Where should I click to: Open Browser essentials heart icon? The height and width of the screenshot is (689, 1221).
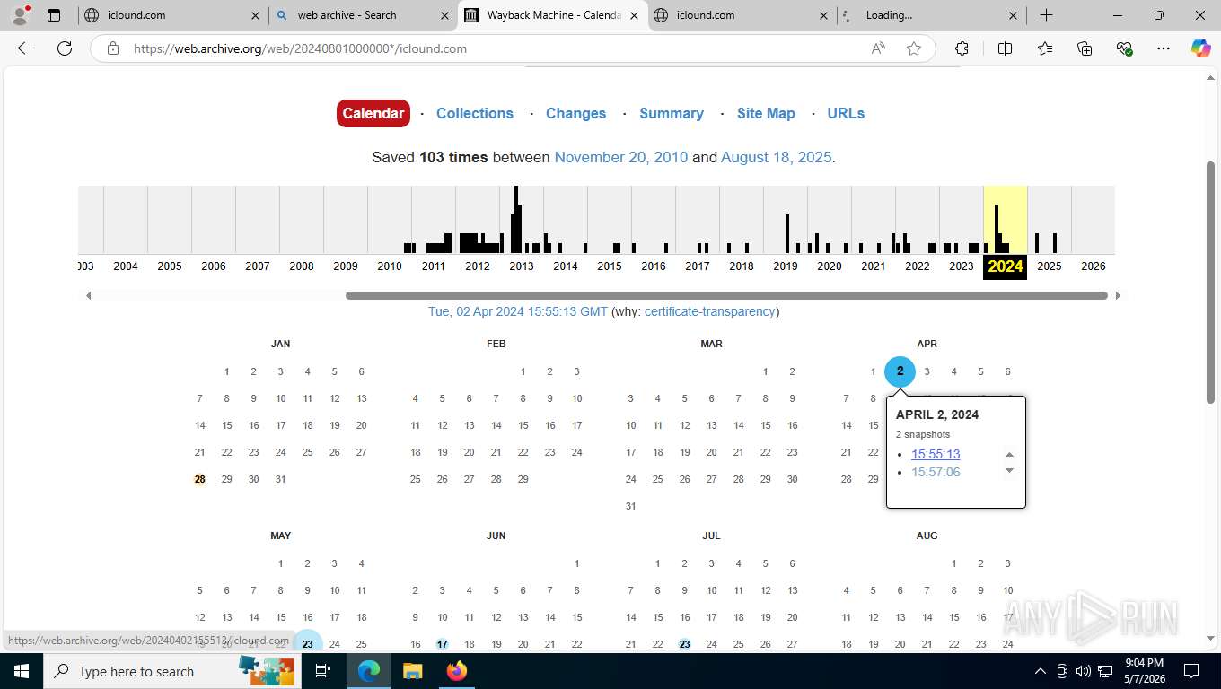[x=1124, y=48]
